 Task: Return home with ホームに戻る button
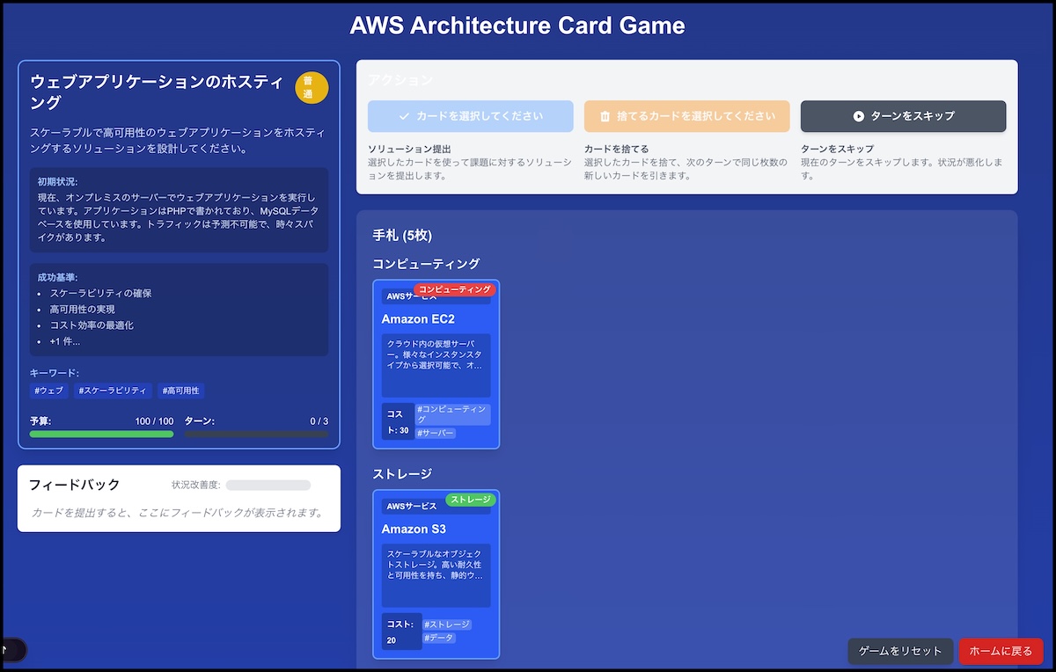pos(1001,651)
